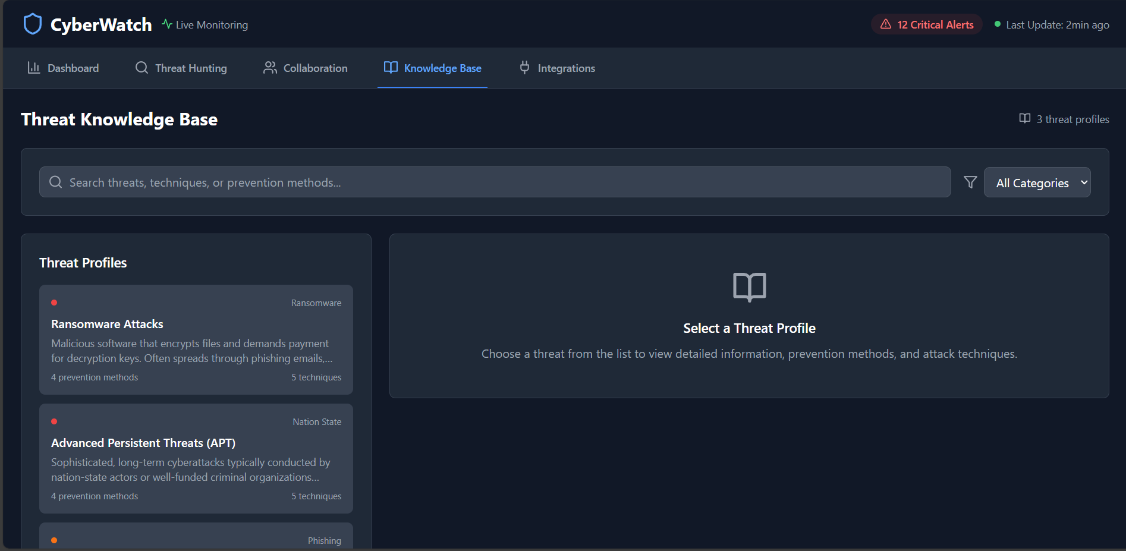The width and height of the screenshot is (1126, 551).
Task: Click the Phishing category tag
Action: click(325, 541)
